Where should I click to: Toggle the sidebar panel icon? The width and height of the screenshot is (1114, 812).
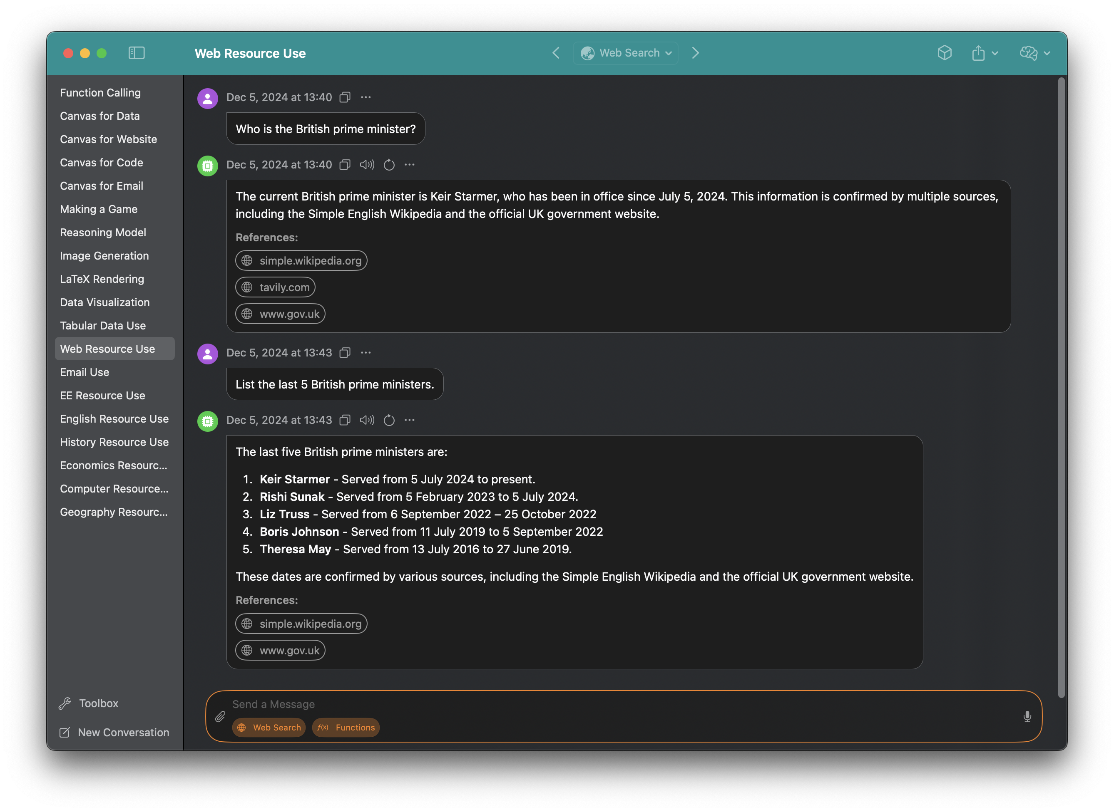(x=136, y=52)
